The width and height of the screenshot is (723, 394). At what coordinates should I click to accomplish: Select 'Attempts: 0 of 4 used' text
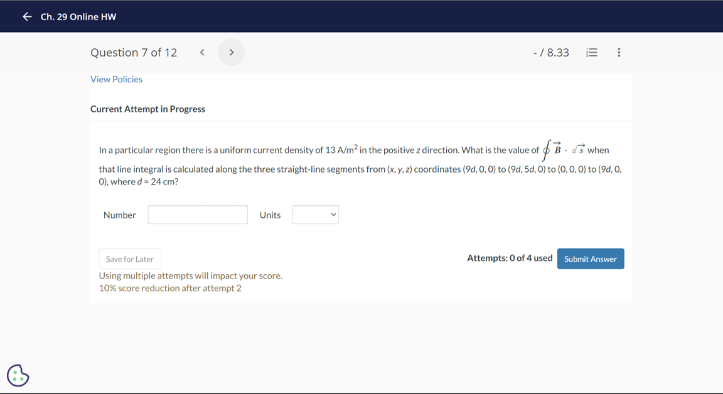pos(510,258)
